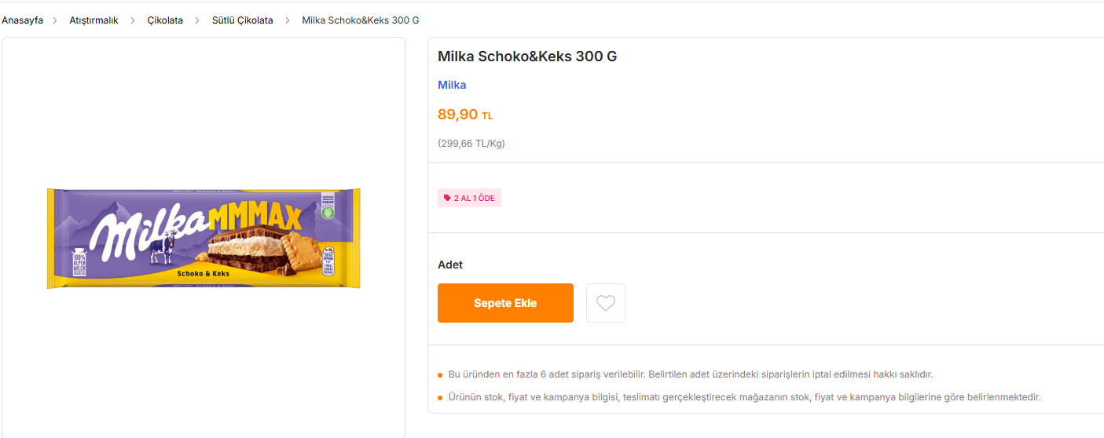1104x438 pixels.
Task: Open the blue Milka brand link
Action: click(452, 85)
